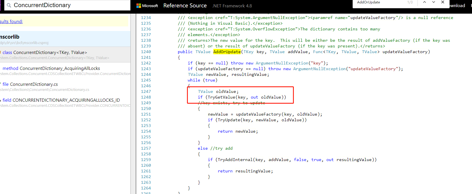Click 'return resultingValue;' on line 1261
Viewport: 472px width, 194px height.
[x=245, y=171]
